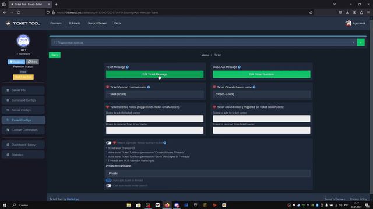Click help icon next to Ticket Opened channel name
Viewport: 373px width, 209px height.
[x=149, y=87]
